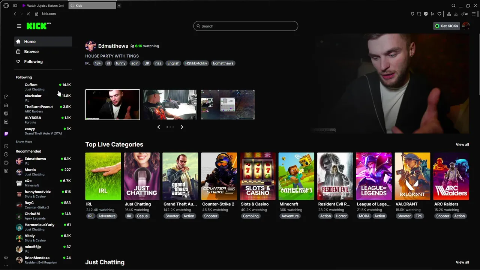Open the browser downloads icon
This screenshot has height=270, width=480.
pyautogui.click(x=456, y=14)
